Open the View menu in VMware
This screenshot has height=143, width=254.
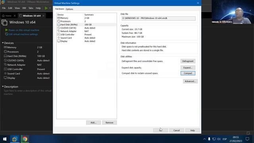point(17,8)
